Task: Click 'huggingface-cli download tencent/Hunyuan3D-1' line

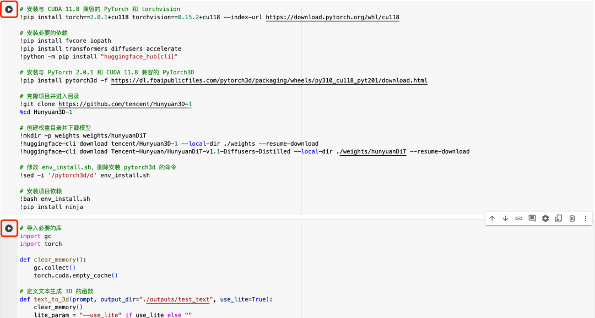Action: (169, 144)
